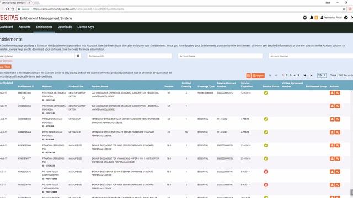Click download icon in PT Antam Agent for Win row
Screen dimensions: 353x198
point(332,145)
